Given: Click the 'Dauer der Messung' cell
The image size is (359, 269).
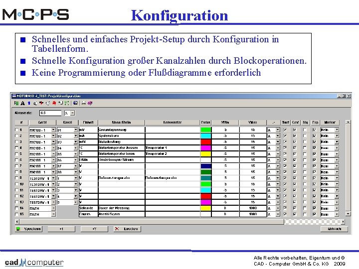Looking at the screenshot, I should (121, 208).
